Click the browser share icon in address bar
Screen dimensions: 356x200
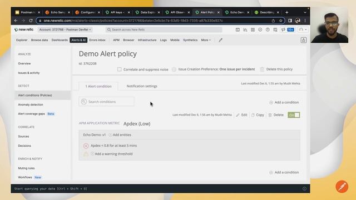click(273, 21)
